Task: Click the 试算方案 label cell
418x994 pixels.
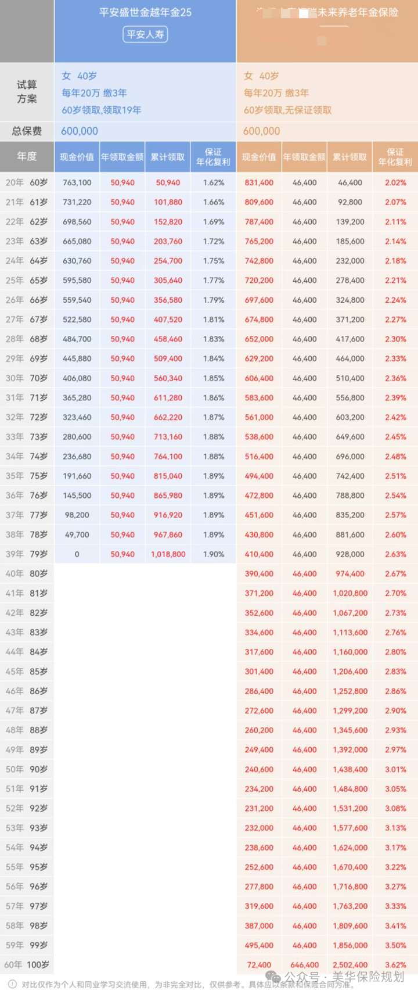Action: (27, 92)
